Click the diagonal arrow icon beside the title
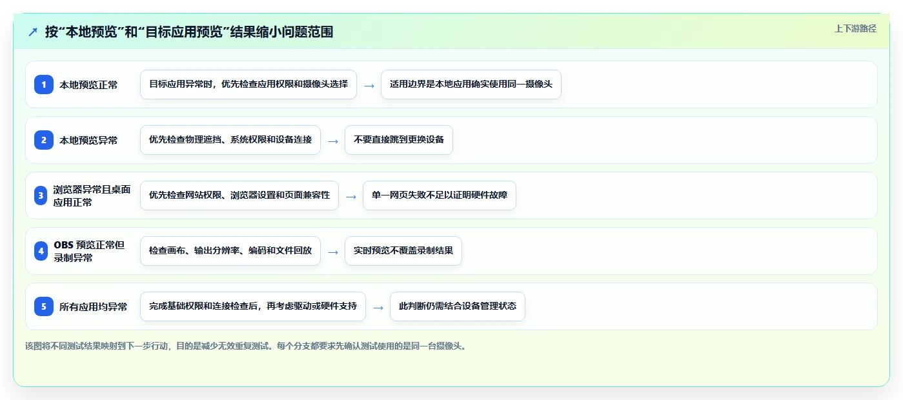The image size is (903, 400). pyautogui.click(x=33, y=32)
